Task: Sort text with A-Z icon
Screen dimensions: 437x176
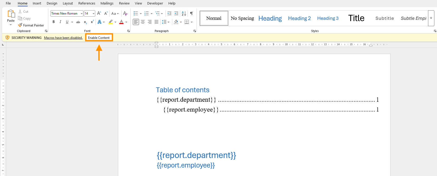Action: tap(184, 13)
